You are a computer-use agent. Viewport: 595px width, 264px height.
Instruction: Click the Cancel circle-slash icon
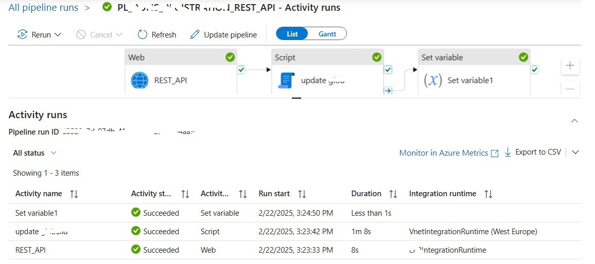coord(81,34)
